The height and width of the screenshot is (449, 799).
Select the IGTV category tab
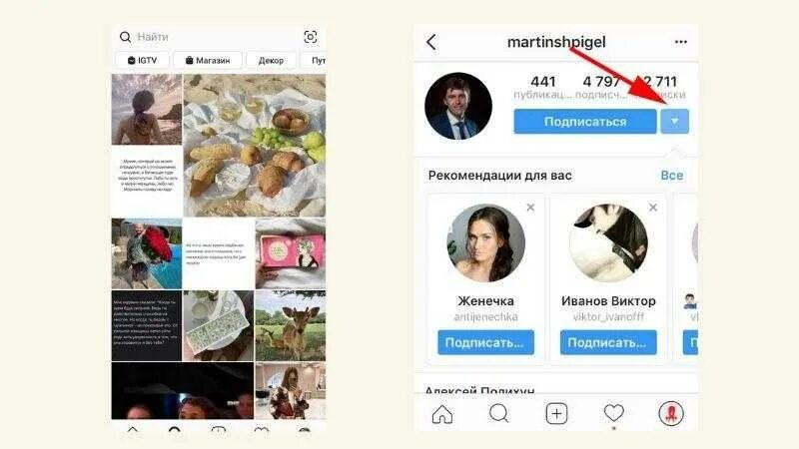pos(142,60)
